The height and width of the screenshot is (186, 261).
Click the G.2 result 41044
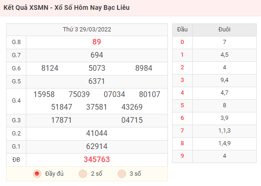tap(97, 133)
